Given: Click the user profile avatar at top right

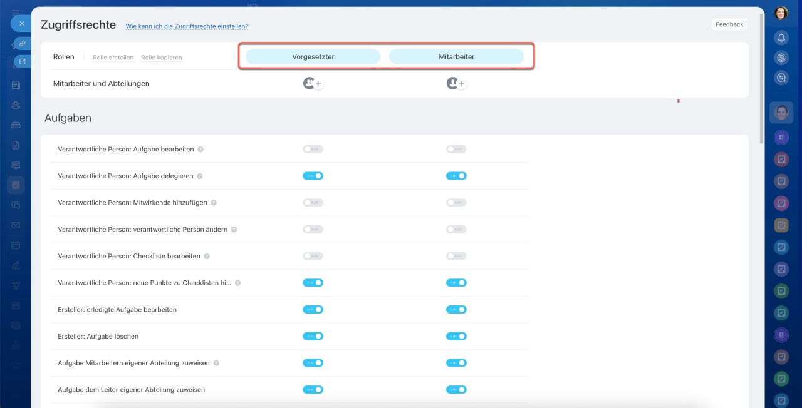Looking at the screenshot, I should coord(781,13).
